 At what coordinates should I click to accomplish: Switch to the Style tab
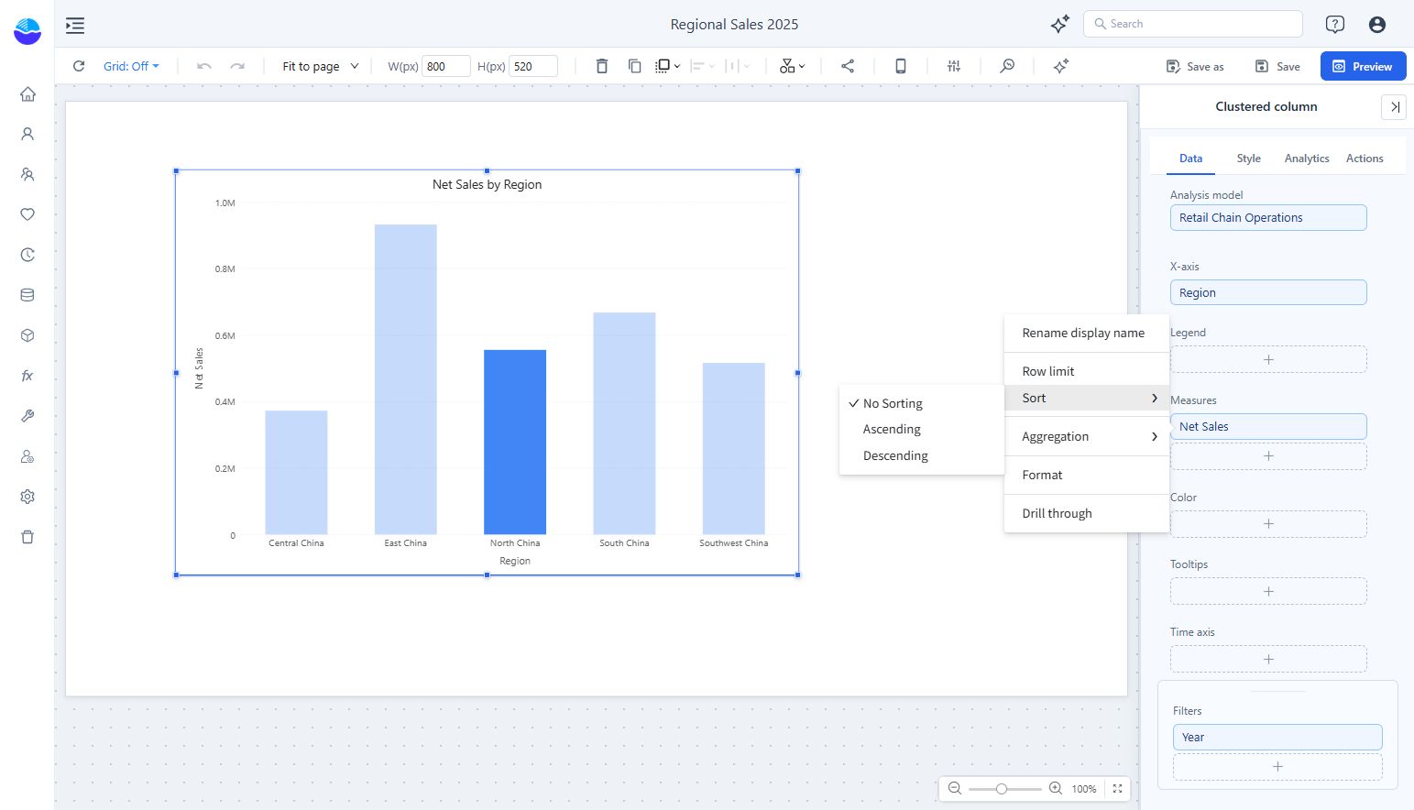pos(1248,159)
